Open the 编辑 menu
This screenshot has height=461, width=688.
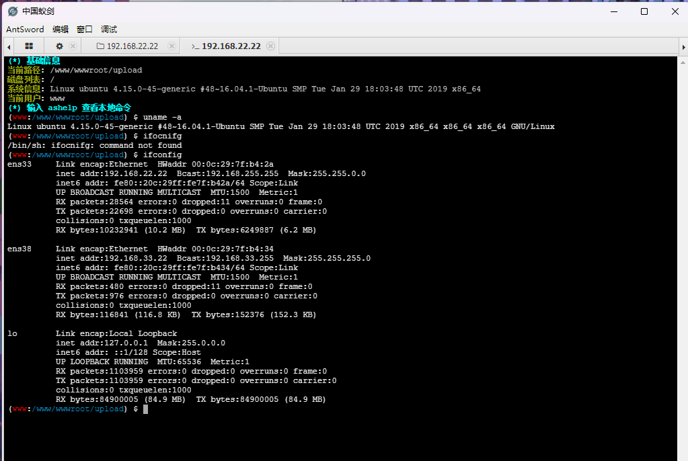click(60, 30)
